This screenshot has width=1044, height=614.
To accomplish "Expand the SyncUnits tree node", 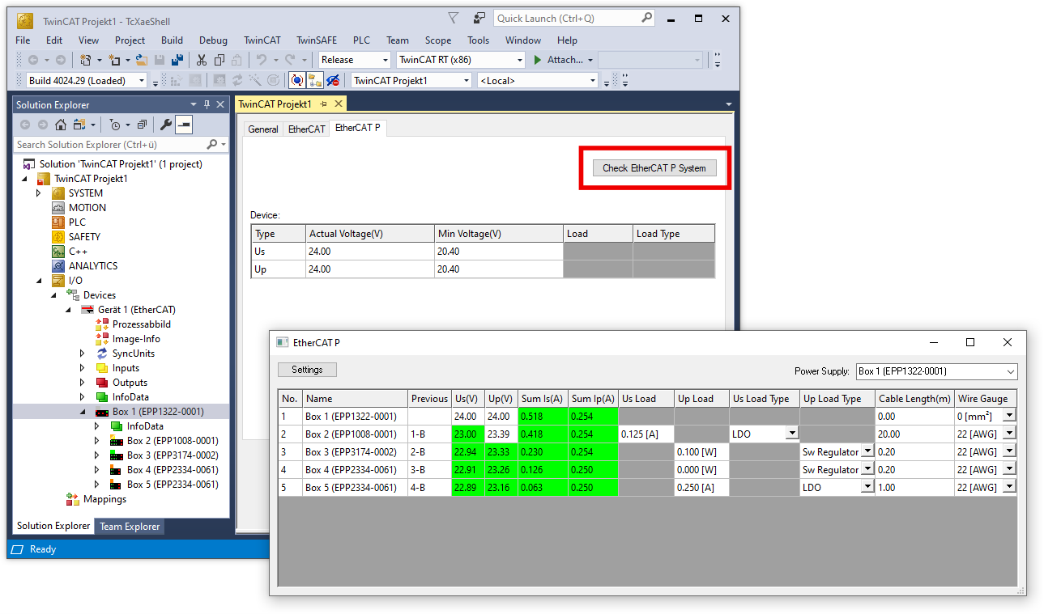I will [82, 354].
